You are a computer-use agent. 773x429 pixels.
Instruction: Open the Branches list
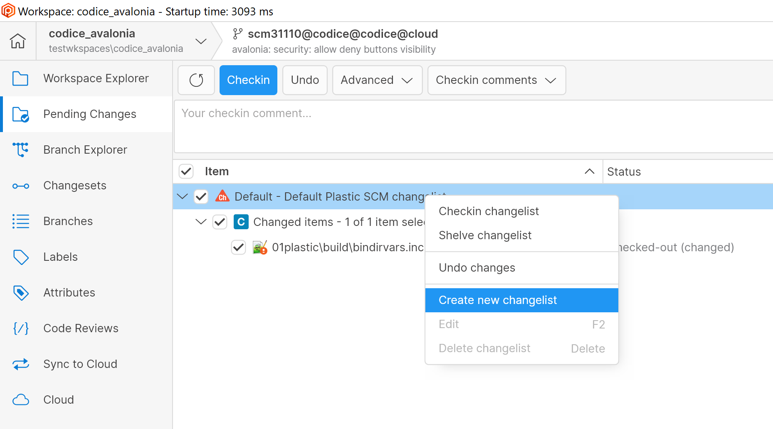pos(68,221)
